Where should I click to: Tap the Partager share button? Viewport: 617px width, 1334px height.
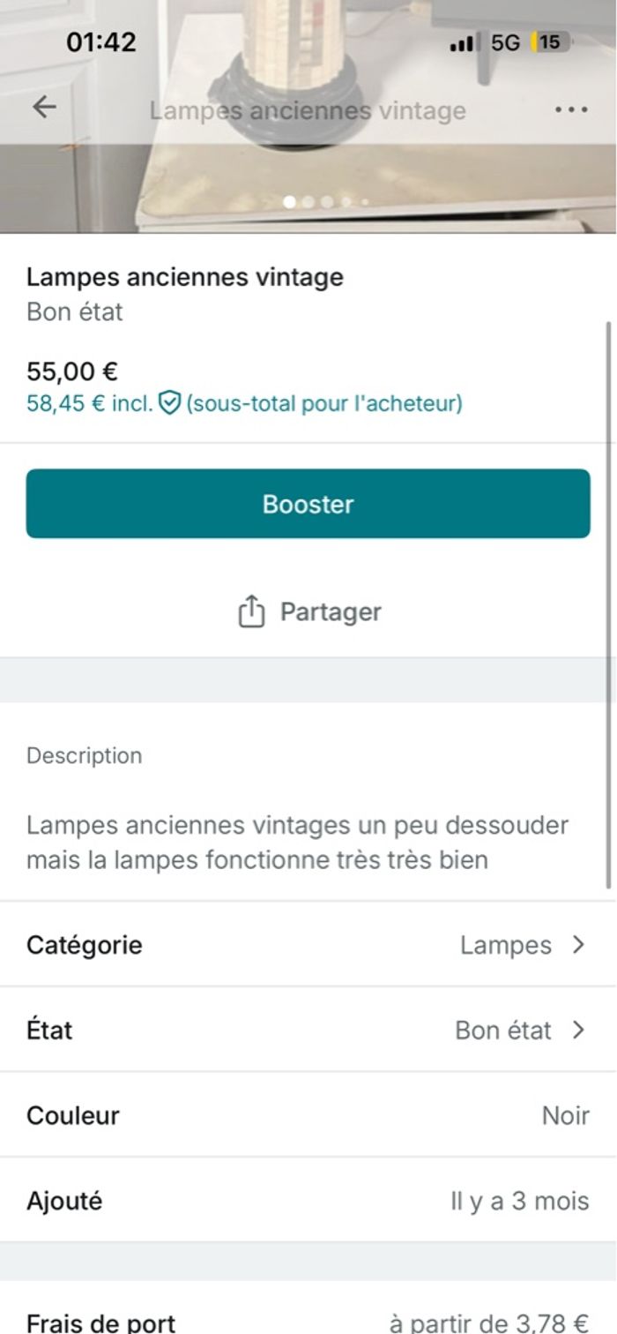[x=308, y=611]
